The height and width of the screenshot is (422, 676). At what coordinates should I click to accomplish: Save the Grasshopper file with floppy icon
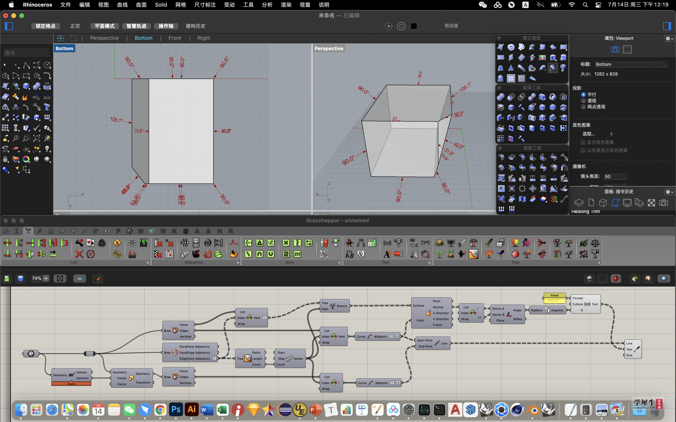click(21, 279)
